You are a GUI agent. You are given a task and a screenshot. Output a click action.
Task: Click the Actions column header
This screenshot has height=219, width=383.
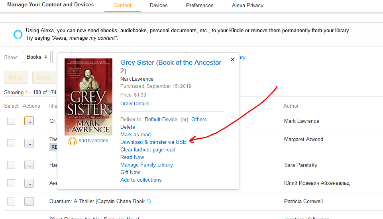31,106
